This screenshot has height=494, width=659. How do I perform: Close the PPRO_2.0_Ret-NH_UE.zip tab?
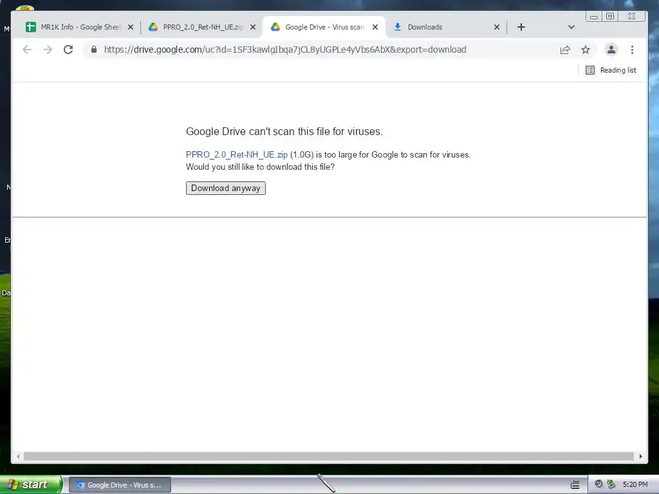pyautogui.click(x=253, y=27)
